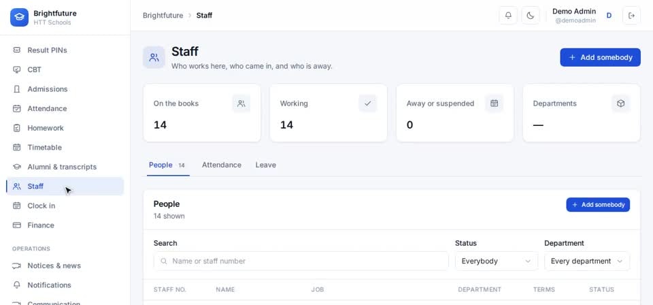
Task: Open Homework in sidebar
Action: point(65,128)
